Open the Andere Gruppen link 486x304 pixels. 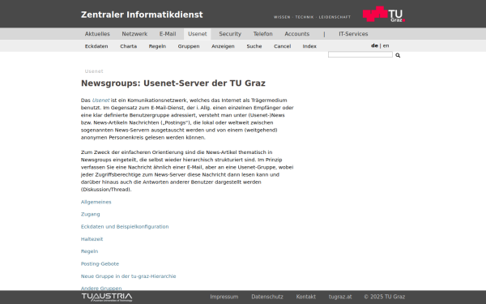pyautogui.click(x=101, y=288)
